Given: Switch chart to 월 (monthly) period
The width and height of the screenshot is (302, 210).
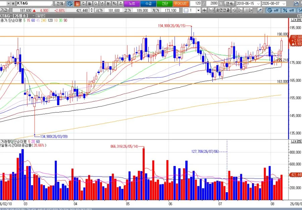Looking at the screenshot, I should pos(90,3).
